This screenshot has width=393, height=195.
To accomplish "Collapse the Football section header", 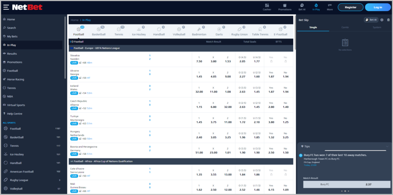I will [x=181, y=42].
